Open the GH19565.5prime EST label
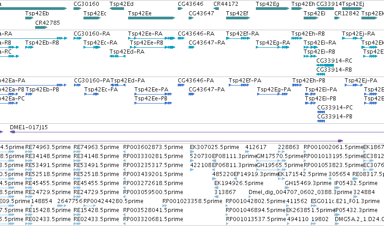 (x=280, y=165)
